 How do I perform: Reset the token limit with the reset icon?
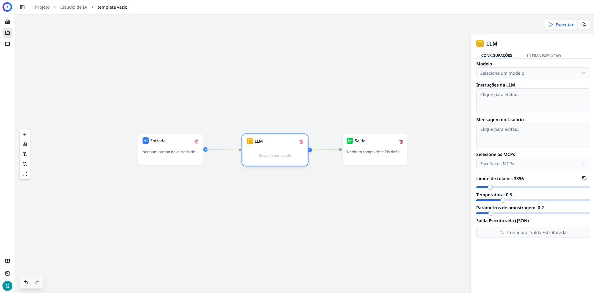tap(584, 178)
